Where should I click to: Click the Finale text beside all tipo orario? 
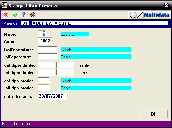pos(65,88)
